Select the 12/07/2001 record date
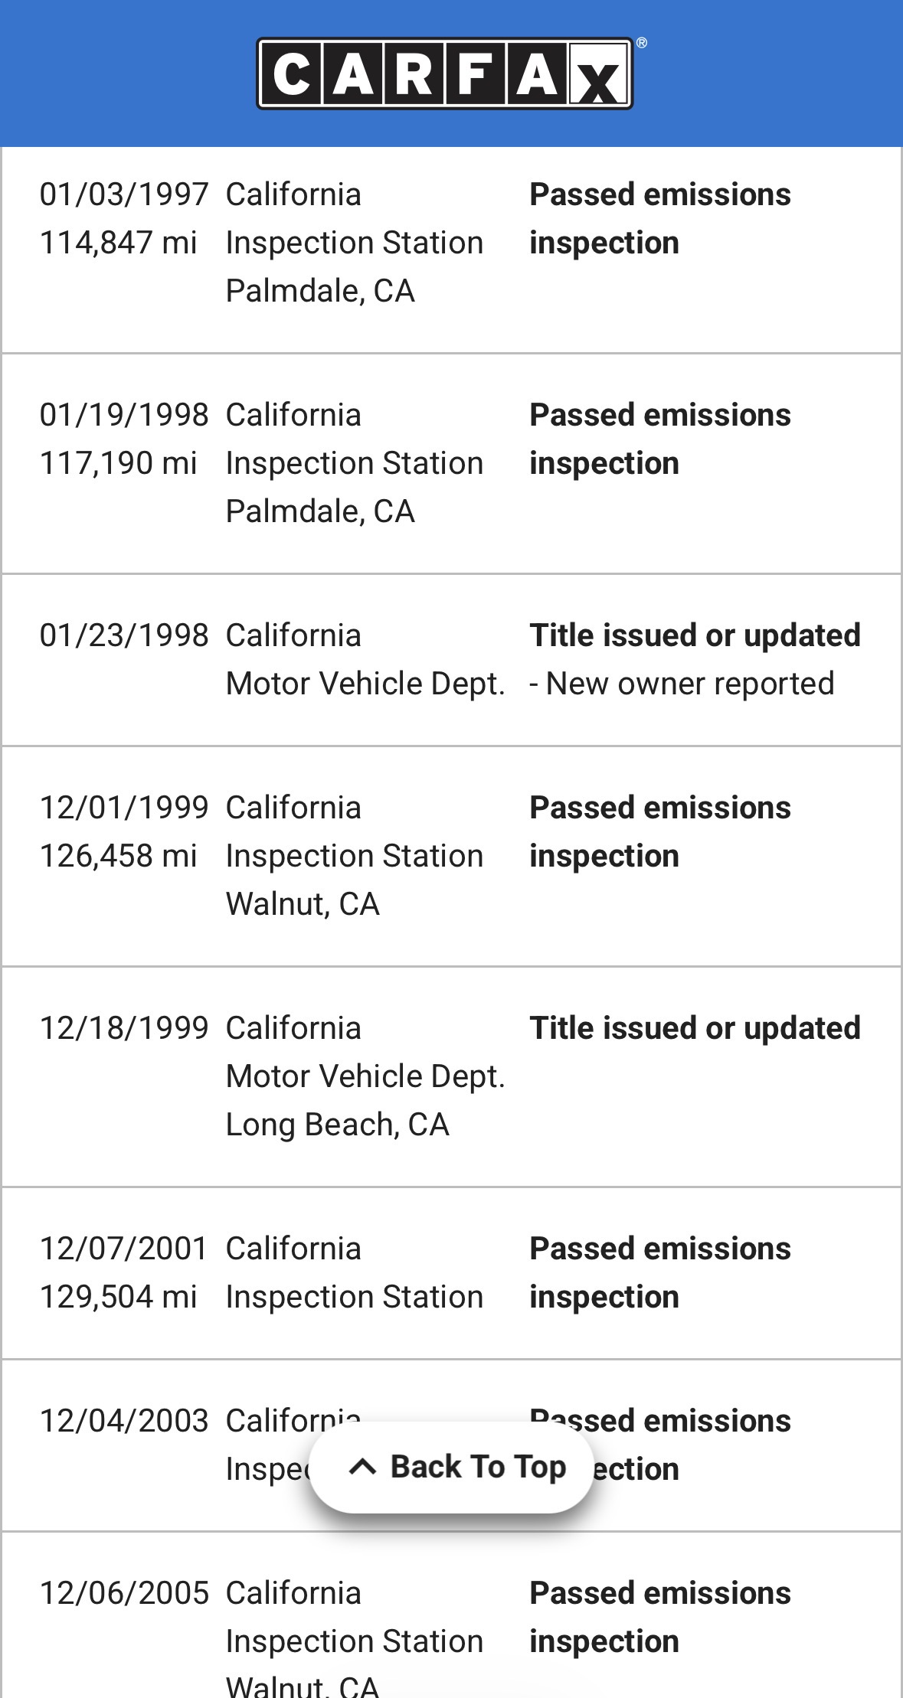This screenshot has width=903, height=1698. tap(124, 1249)
